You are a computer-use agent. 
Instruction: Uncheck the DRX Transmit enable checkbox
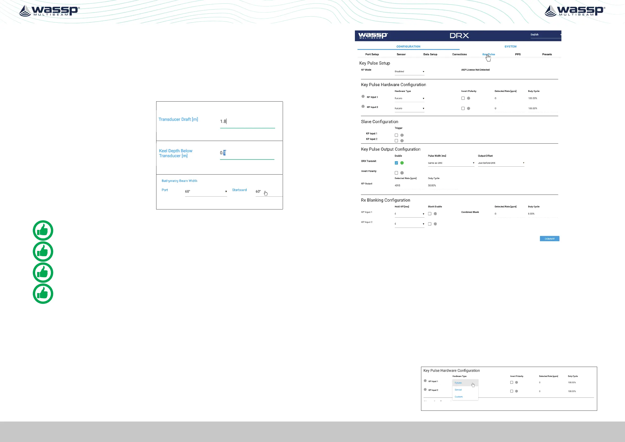pyautogui.click(x=396, y=163)
